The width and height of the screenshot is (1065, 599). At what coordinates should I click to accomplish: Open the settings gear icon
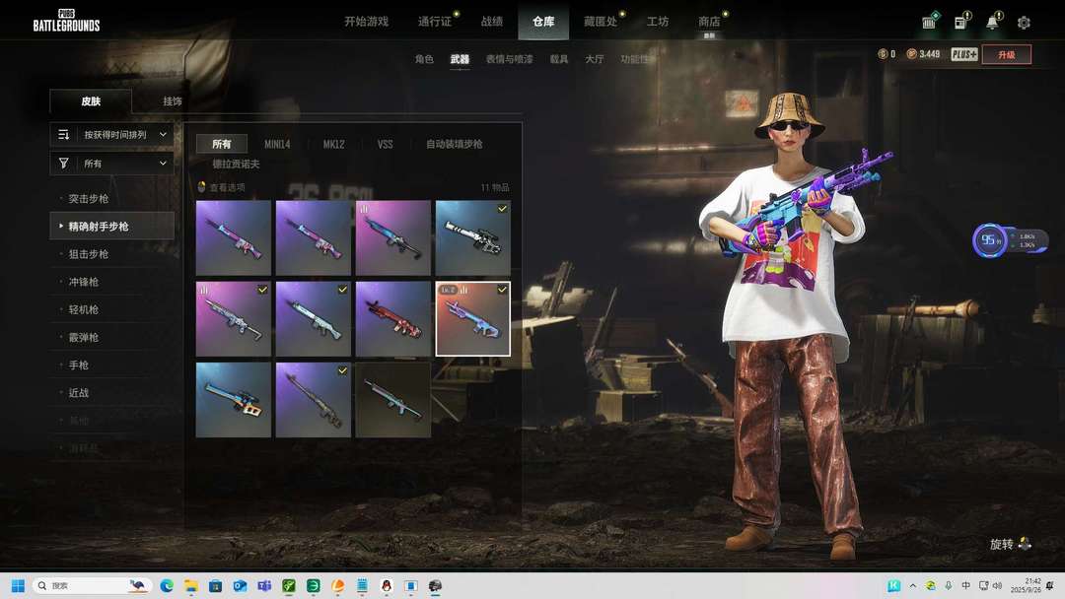1024,23
